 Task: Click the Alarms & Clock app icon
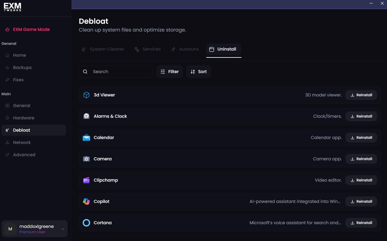86,116
